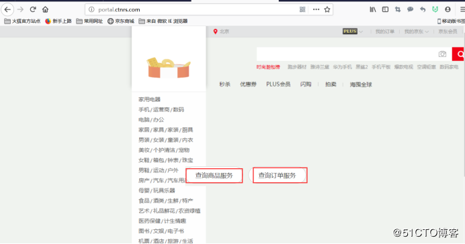Open the browser home page

[x=46, y=9]
